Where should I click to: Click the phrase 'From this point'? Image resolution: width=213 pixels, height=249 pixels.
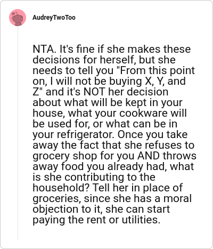157,70
